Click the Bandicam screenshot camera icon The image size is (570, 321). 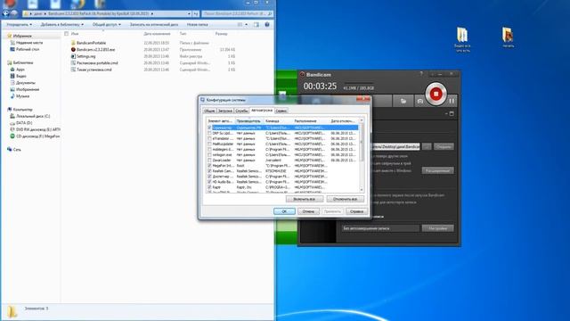420,101
